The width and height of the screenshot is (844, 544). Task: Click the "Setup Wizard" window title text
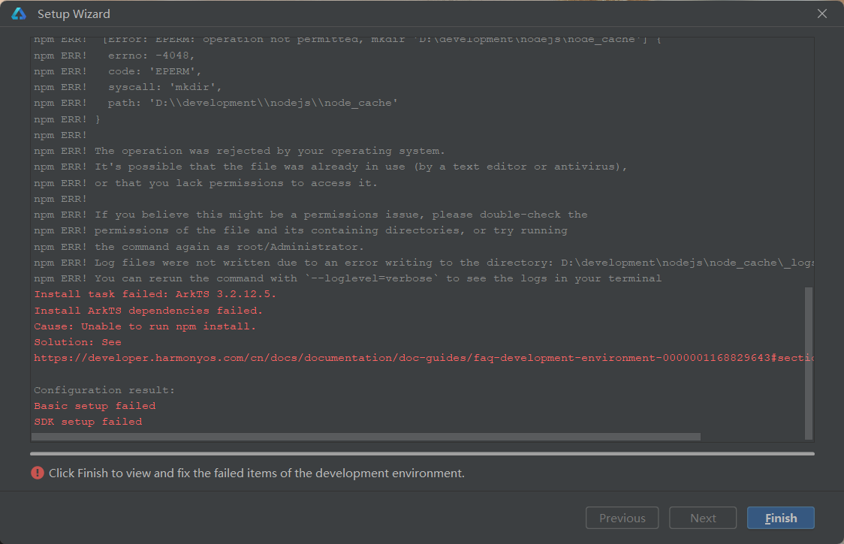[74, 14]
